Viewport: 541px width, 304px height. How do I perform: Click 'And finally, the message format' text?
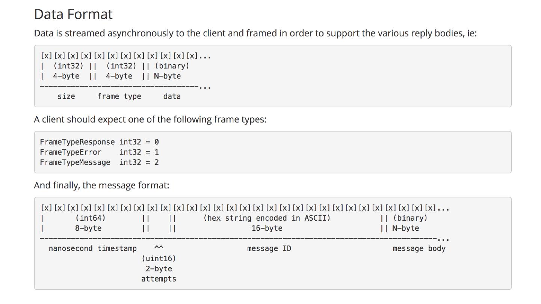coord(101,185)
